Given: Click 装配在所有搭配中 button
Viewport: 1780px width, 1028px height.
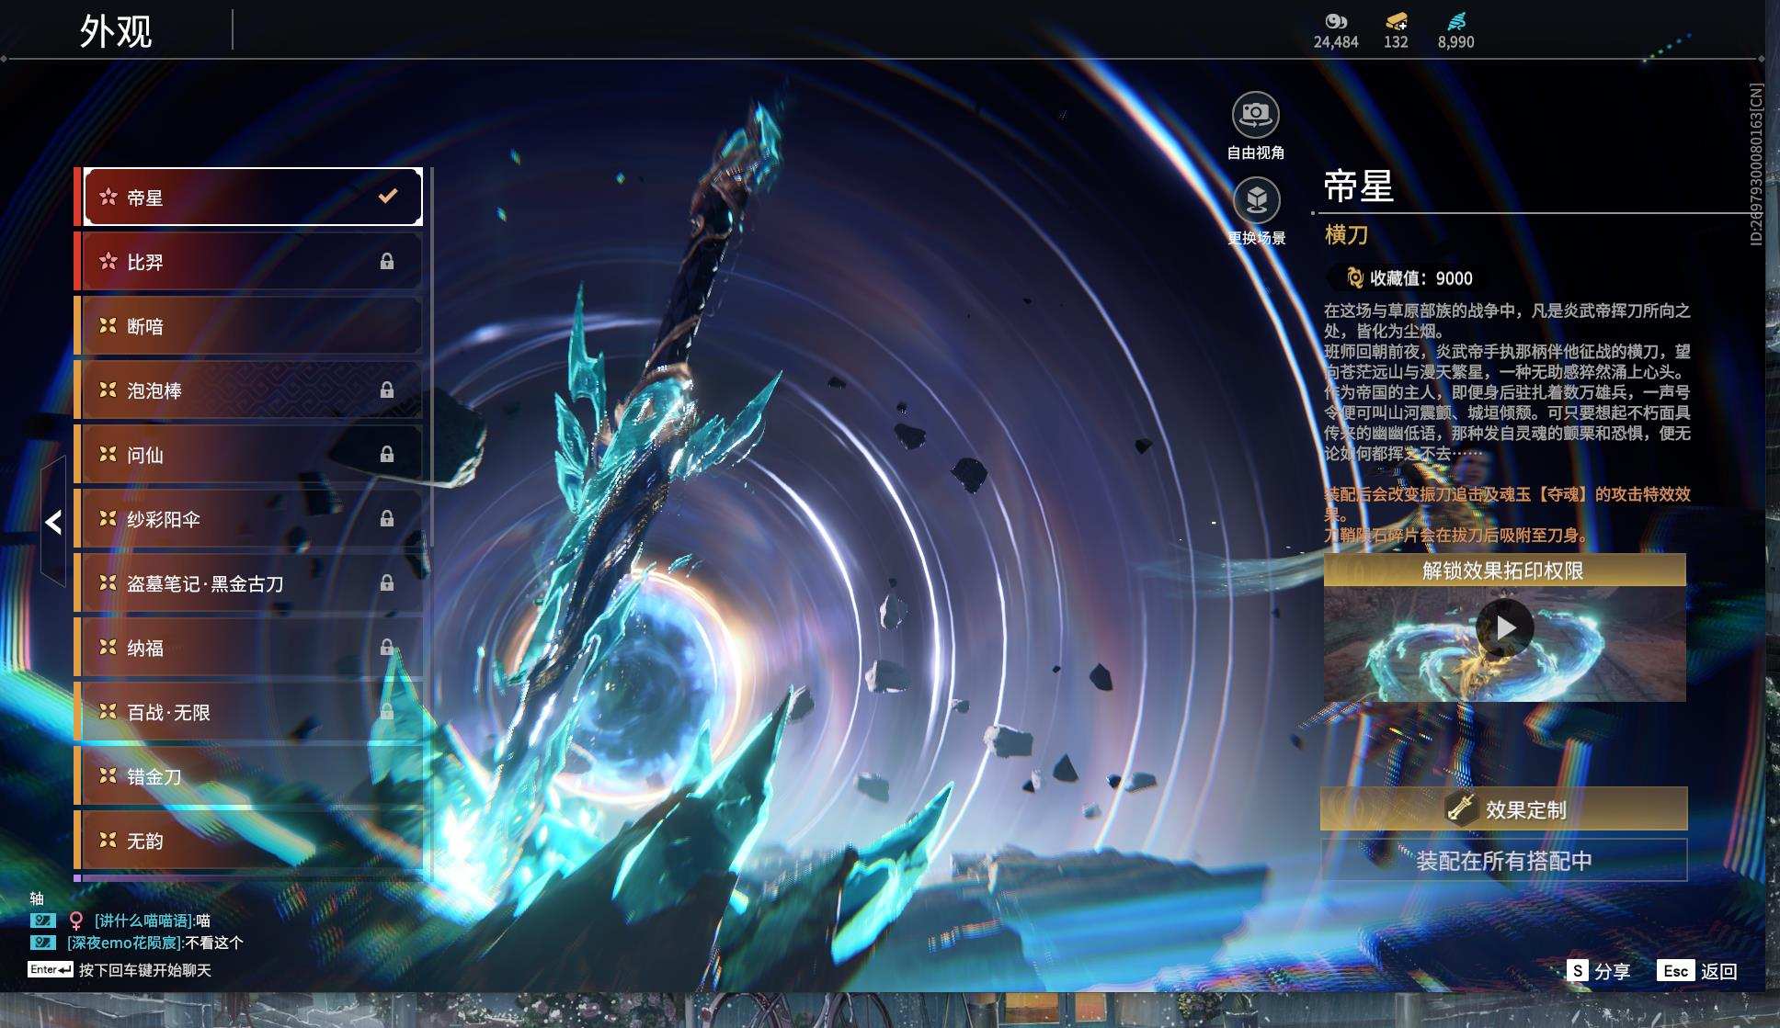Looking at the screenshot, I should (x=1504, y=861).
